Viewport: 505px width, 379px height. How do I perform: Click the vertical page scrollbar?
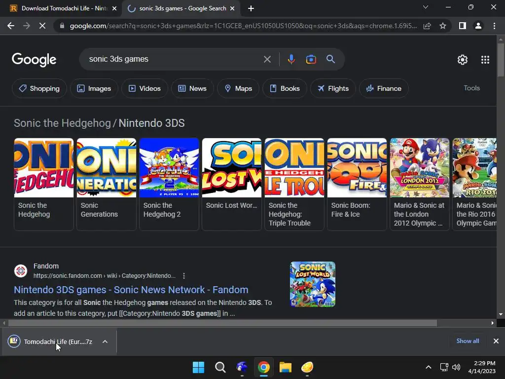coord(501,60)
